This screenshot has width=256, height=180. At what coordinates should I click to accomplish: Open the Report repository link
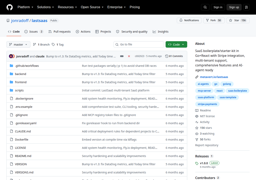tap(207, 145)
